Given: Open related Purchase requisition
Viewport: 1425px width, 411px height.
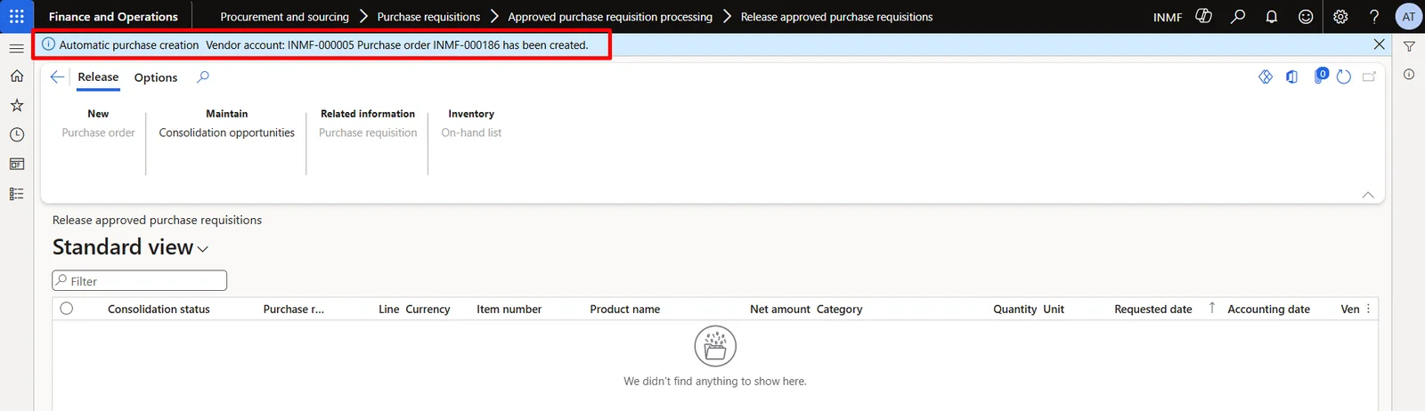Looking at the screenshot, I should tap(368, 133).
